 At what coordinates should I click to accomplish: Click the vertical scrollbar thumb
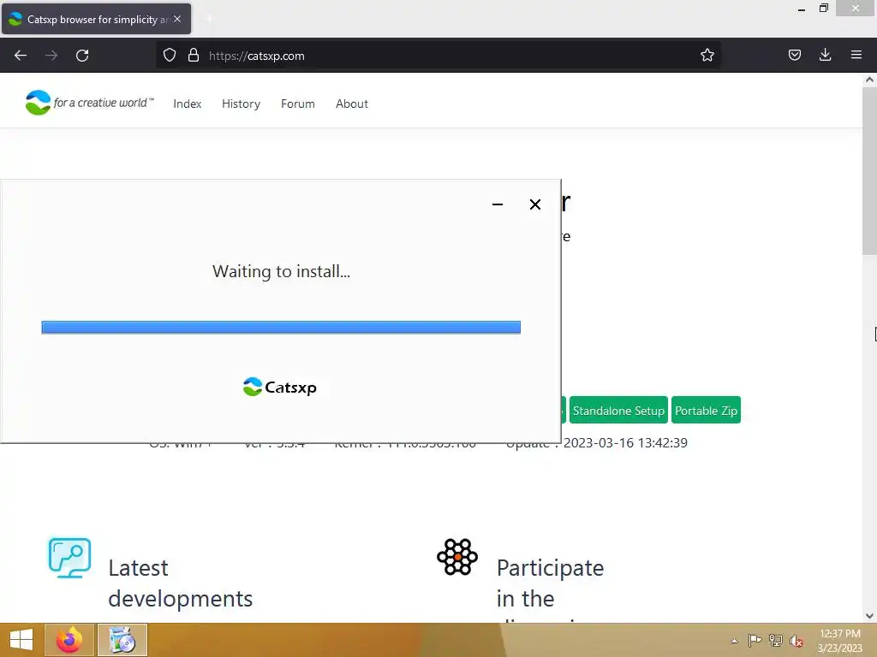coord(869,170)
